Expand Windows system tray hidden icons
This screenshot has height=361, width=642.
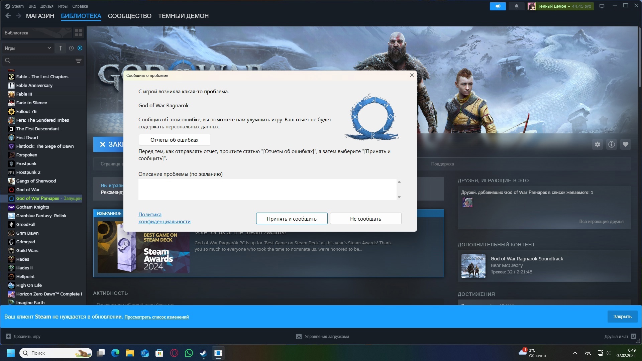(x=575, y=353)
